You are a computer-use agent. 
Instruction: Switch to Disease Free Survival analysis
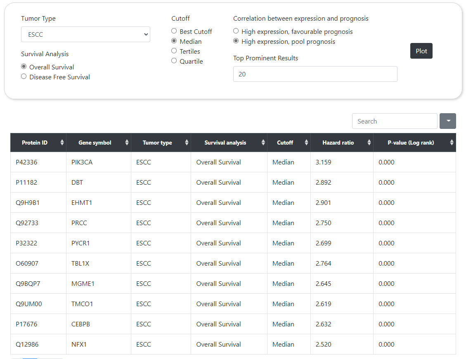pos(24,77)
